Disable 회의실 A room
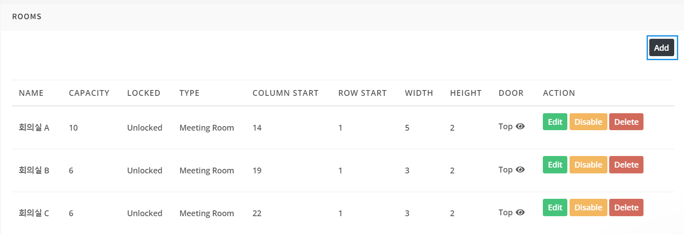 pos(588,122)
